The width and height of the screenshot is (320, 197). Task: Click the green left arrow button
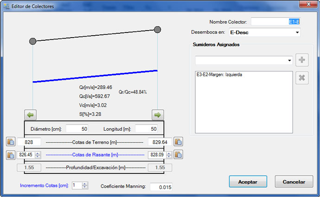click(32, 114)
